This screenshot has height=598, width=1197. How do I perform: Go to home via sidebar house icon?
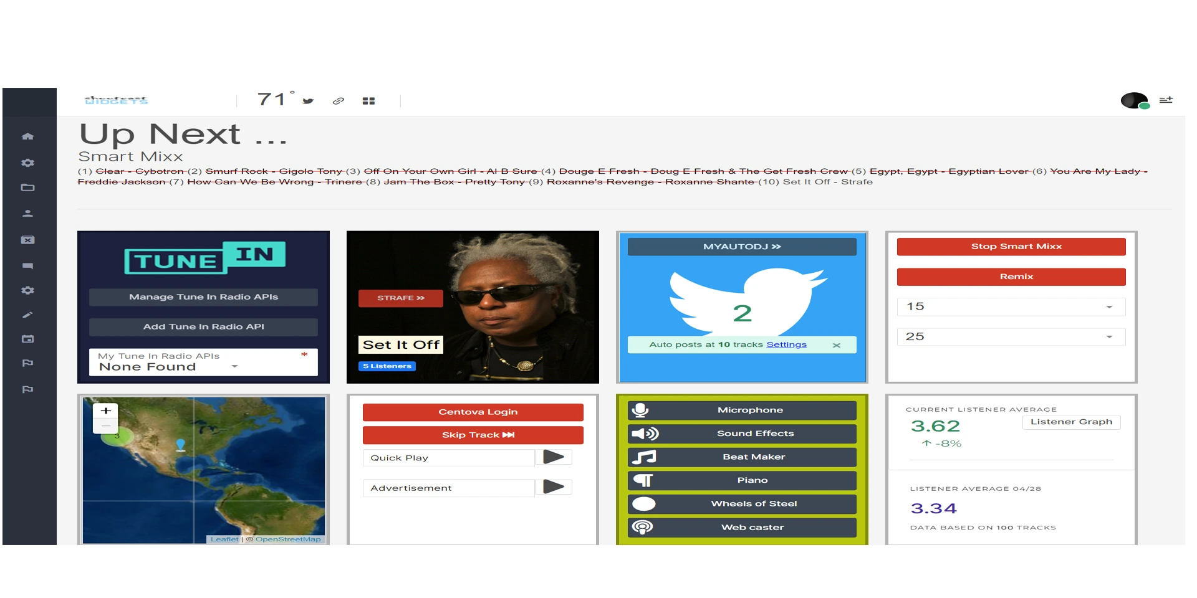27,136
